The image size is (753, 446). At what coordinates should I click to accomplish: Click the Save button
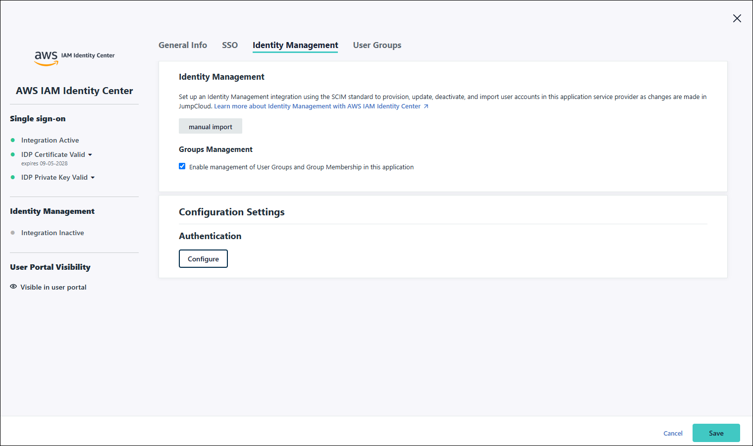coord(716,433)
